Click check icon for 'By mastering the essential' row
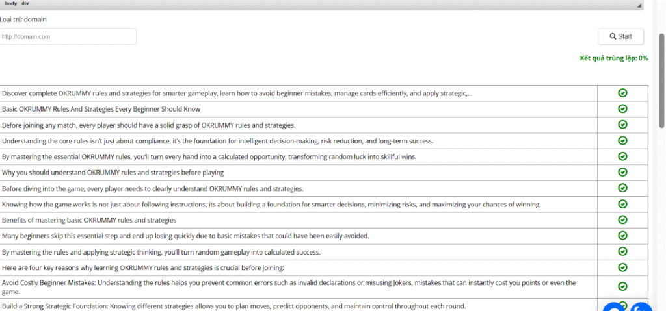 tap(622, 156)
